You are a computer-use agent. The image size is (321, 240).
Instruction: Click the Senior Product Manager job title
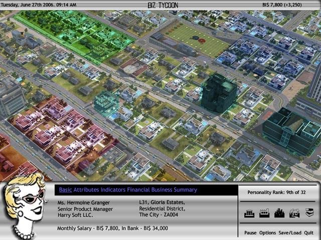point(85,209)
